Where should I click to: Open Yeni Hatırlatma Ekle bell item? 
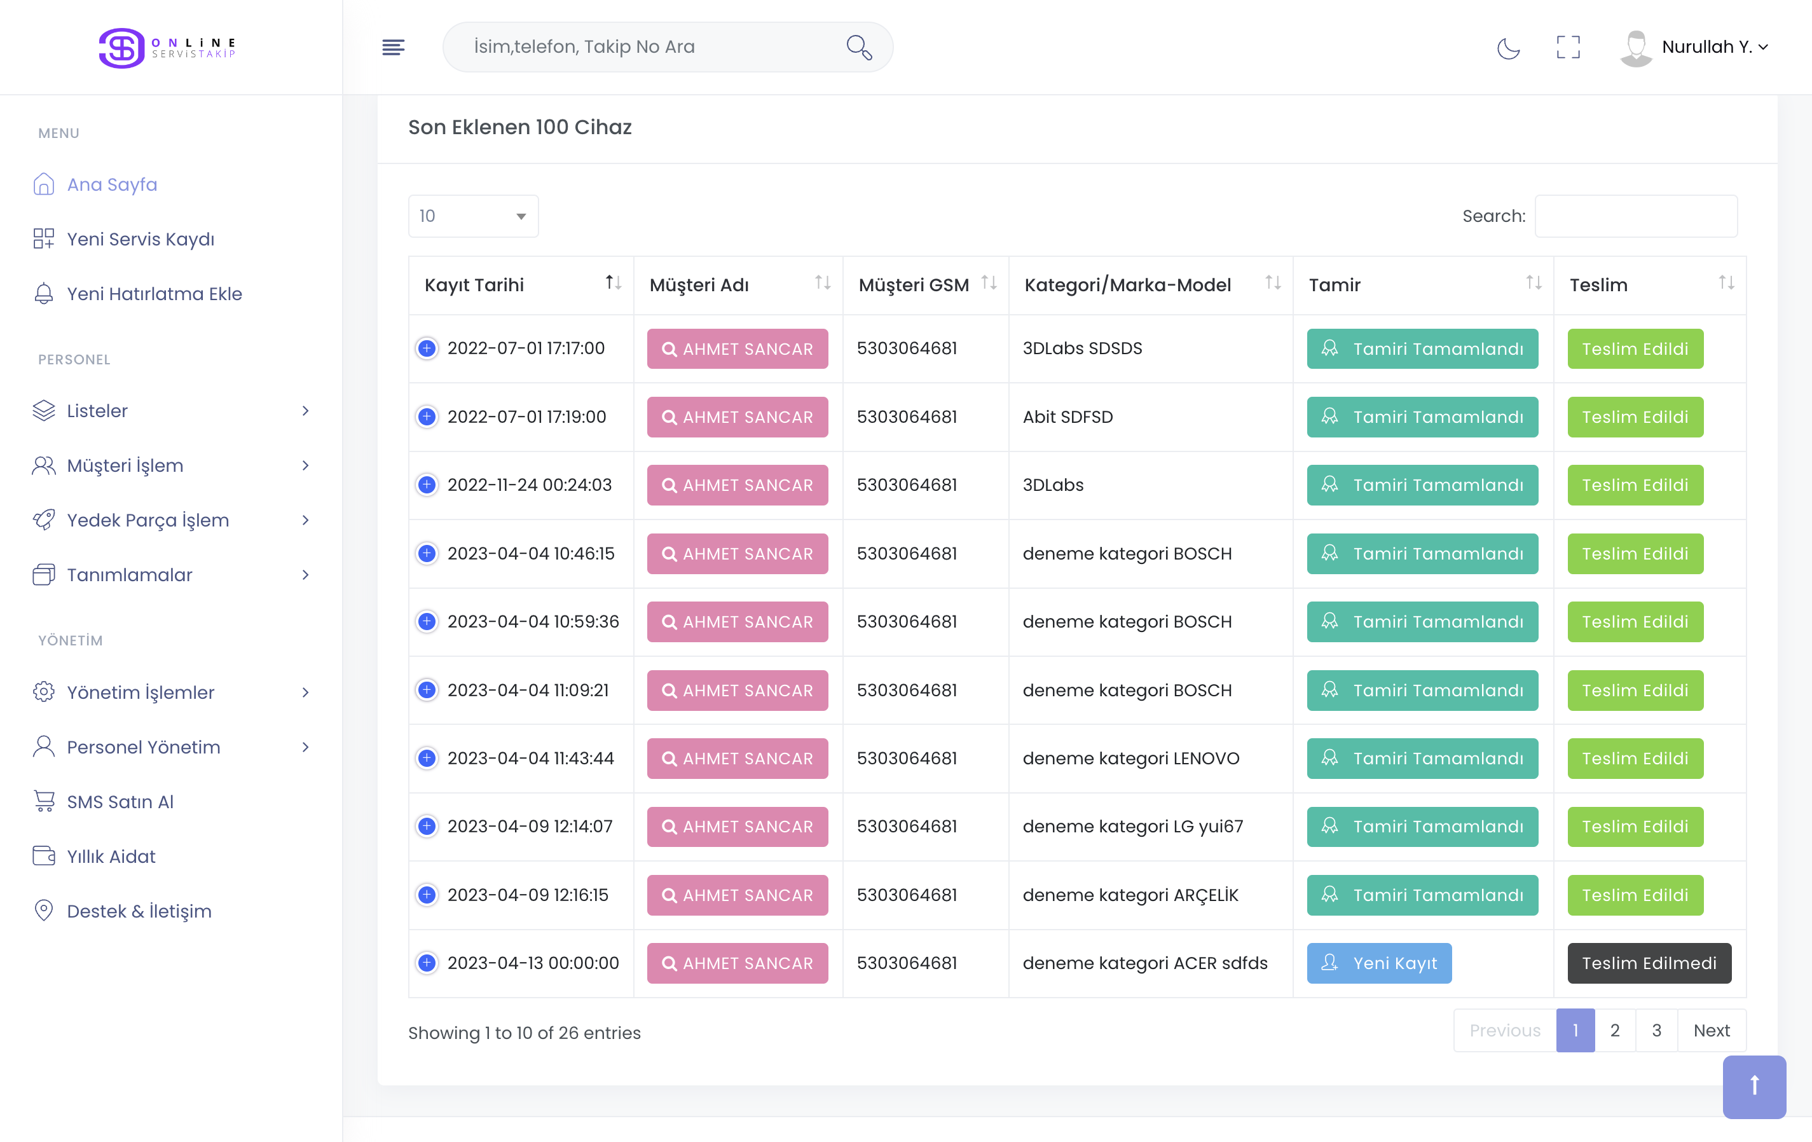pos(153,294)
